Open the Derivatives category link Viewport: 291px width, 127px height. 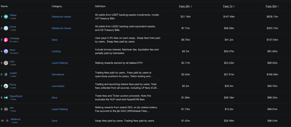click(x=58, y=74)
